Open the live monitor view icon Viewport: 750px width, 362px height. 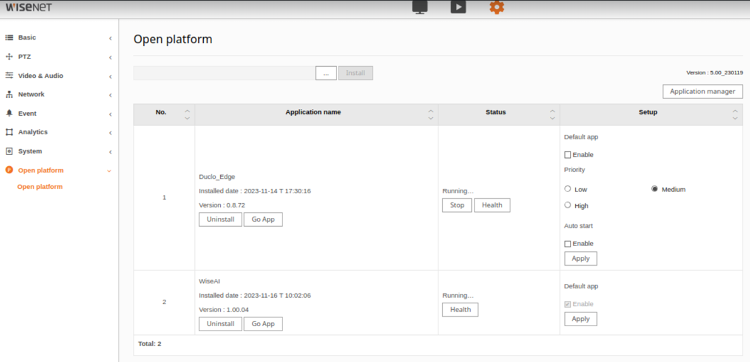(x=420, y=7)
